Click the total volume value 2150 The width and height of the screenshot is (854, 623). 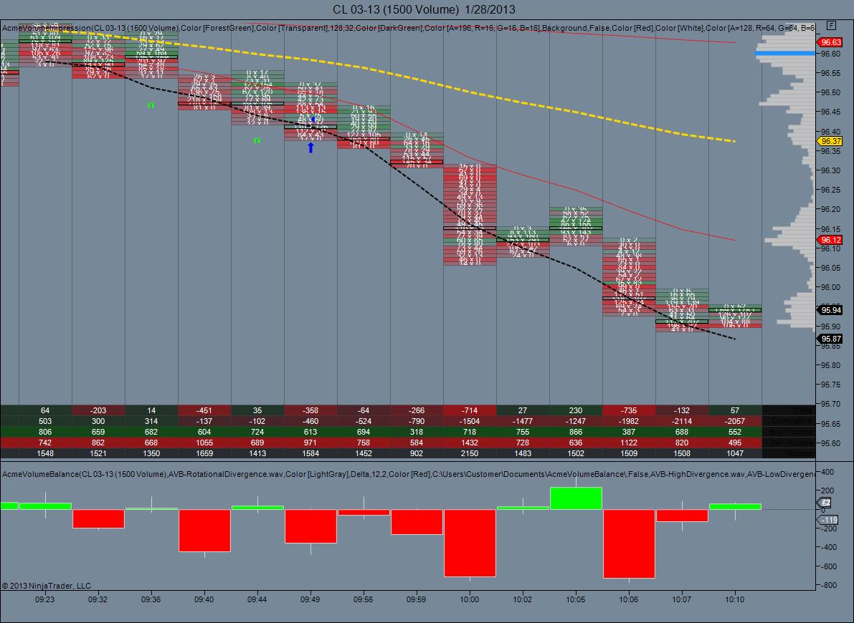[x=470, y=453]
